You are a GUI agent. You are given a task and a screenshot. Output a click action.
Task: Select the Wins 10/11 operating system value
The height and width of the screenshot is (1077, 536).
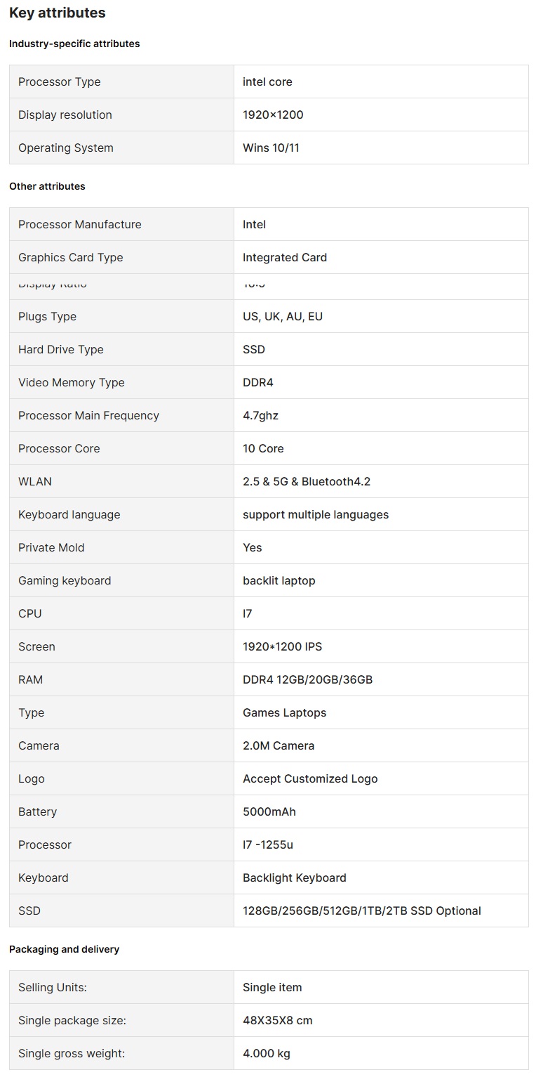pyautogui.click(x=271, y=148)
